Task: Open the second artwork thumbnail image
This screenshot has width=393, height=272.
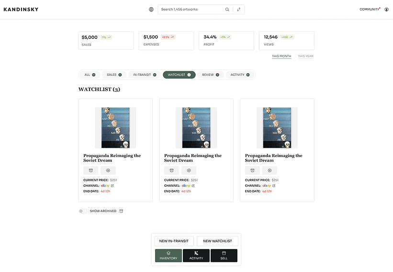Action: point(196,127)
